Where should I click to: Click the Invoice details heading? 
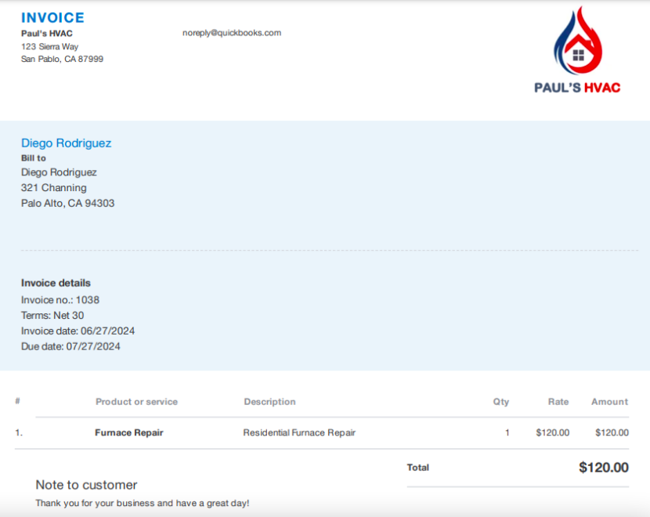coord(56,283)
